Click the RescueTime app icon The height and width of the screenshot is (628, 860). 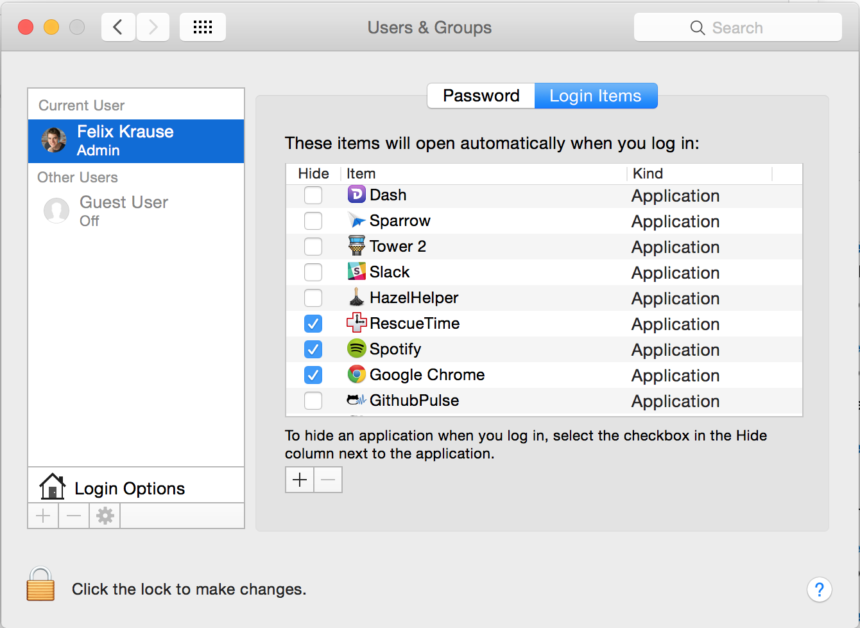[x=356, y=323]
